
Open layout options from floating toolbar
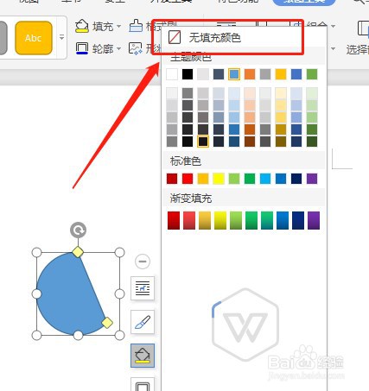pyautogui.click(x=143, y=288)
